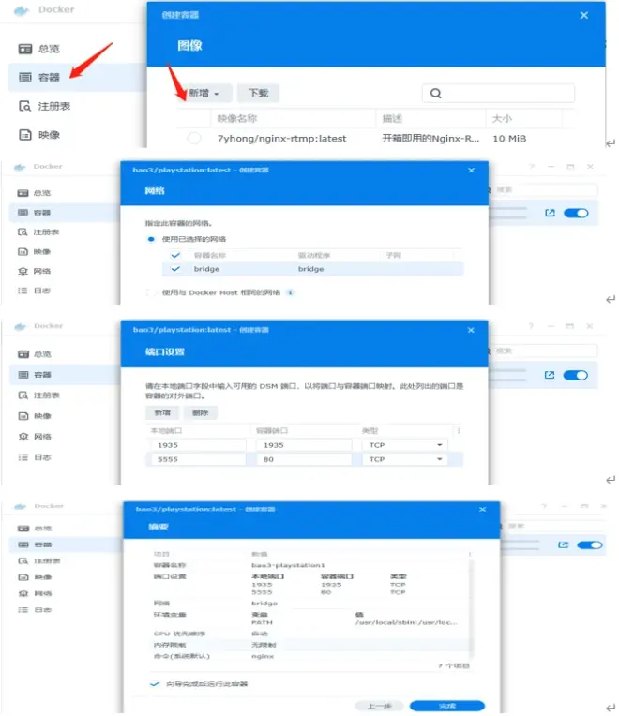Screen dimensions: 619x716
Task: Toggle 向导完成后运行此容器 checkbox
Action: click(x=155, y=684)
